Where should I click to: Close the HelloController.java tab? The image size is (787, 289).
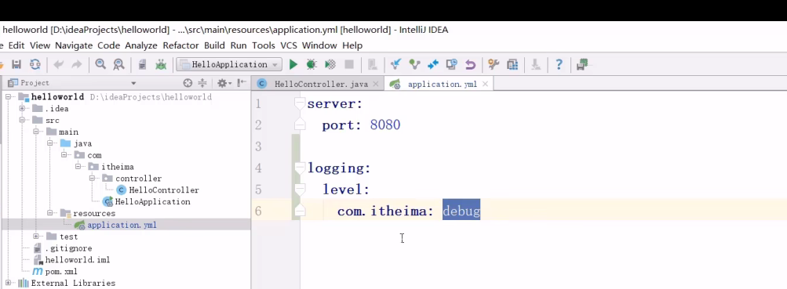pyautogui.click(x=376, y=84)
